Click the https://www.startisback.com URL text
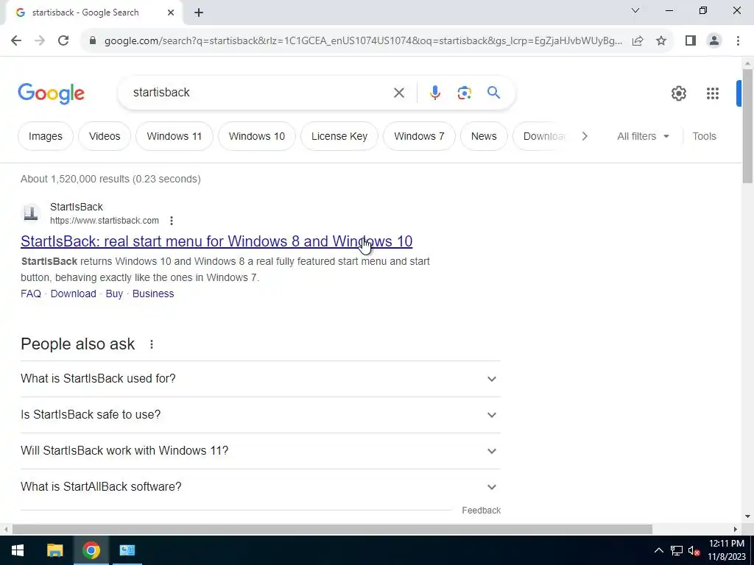Screen dimensions: 754x565 pos(105,221)
